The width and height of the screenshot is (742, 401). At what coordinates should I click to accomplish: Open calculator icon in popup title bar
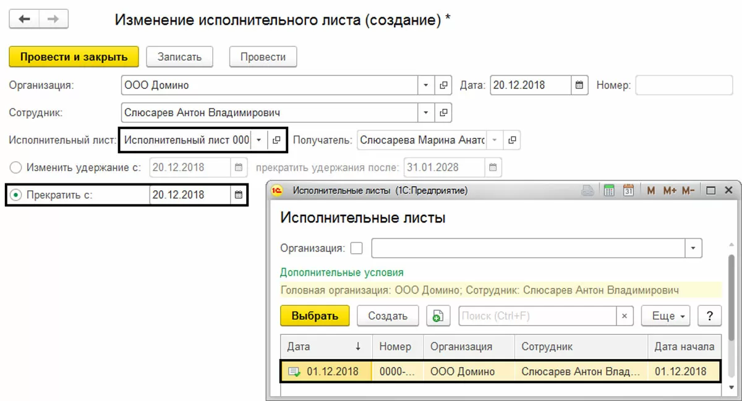coord(609,191)
